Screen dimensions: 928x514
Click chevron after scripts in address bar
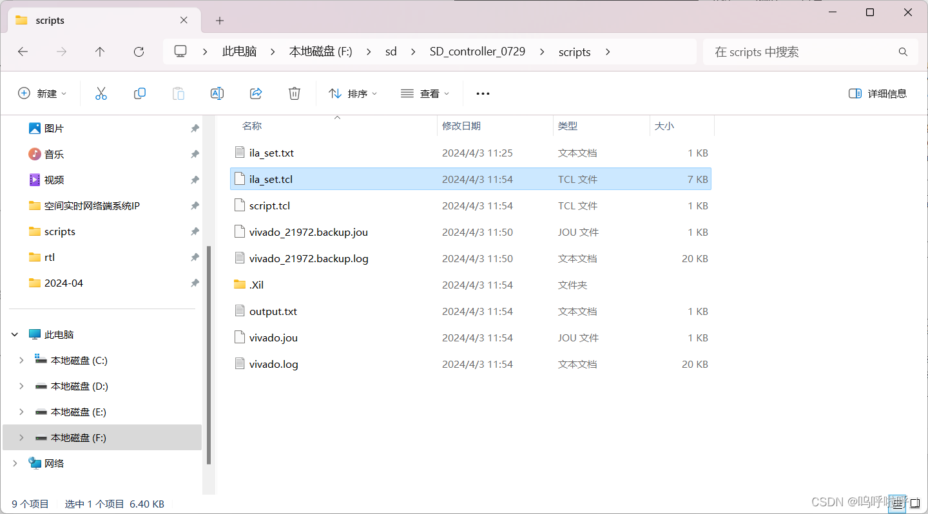point(608,52)
